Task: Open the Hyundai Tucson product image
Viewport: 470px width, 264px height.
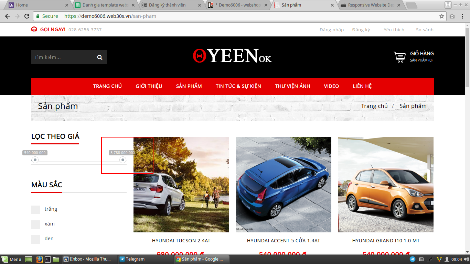Action: click(x=181, y=185)
